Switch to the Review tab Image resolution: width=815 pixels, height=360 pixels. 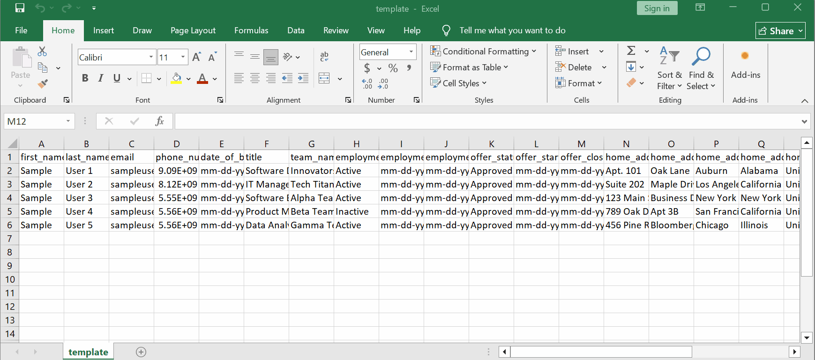point(336,30)
